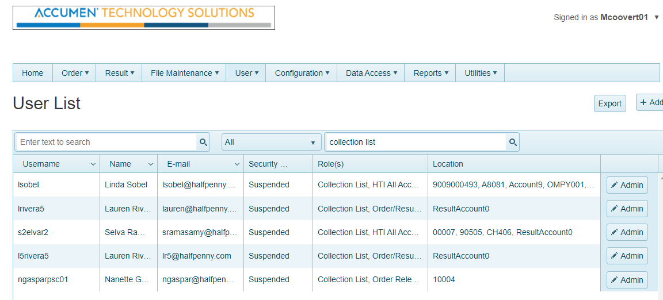Click the Add button
The image size is (663, 300).
(x=651, y=102)
